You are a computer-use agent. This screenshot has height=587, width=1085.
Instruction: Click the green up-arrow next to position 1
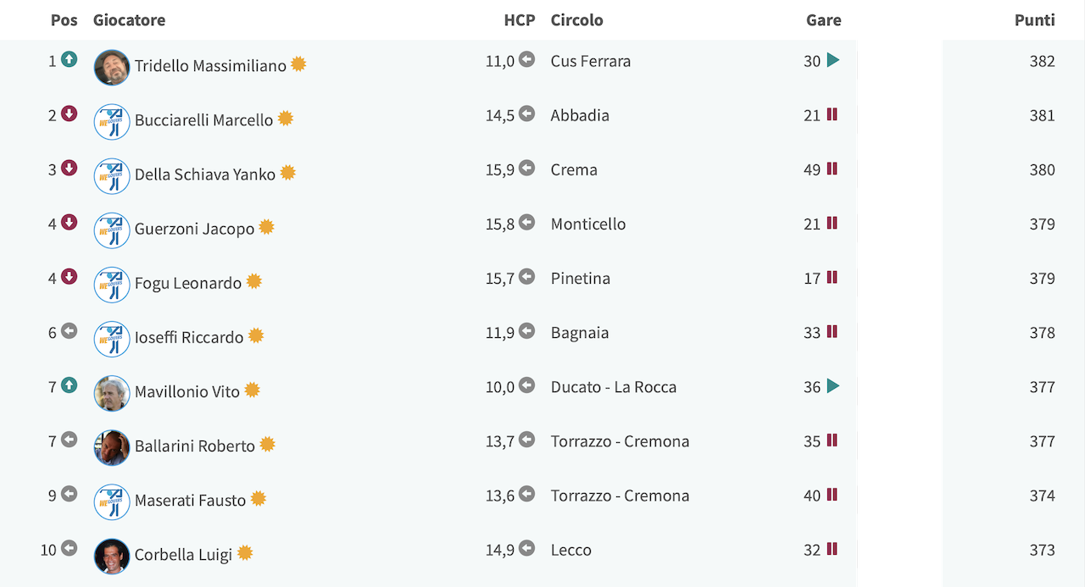click(x=70, y=59)
